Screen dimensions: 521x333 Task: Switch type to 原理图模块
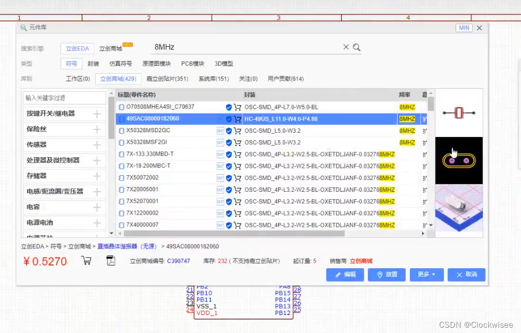(x=156, y=63)
